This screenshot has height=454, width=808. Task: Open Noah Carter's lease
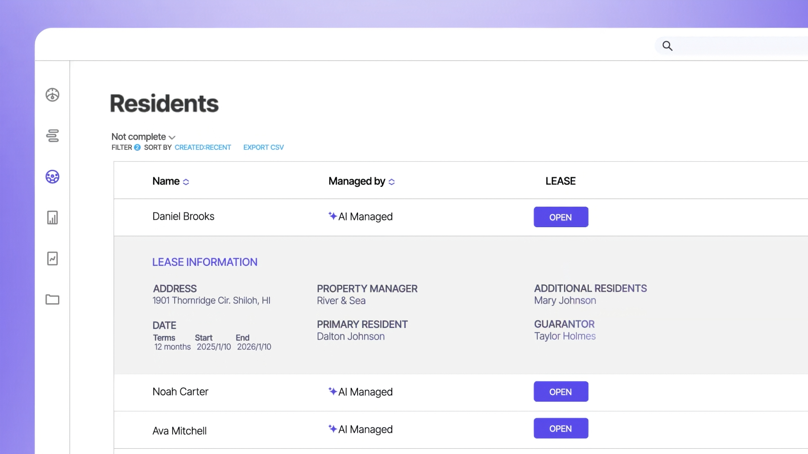[560, 392]
